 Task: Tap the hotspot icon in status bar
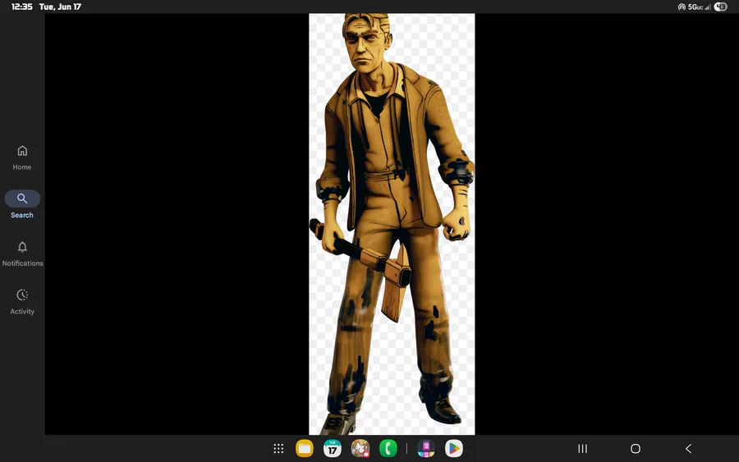click(x=682, y=7)
